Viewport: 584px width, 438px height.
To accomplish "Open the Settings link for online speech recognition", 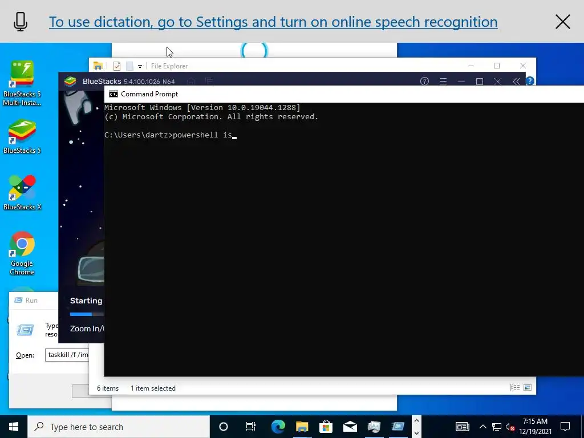I will (273, 22).
